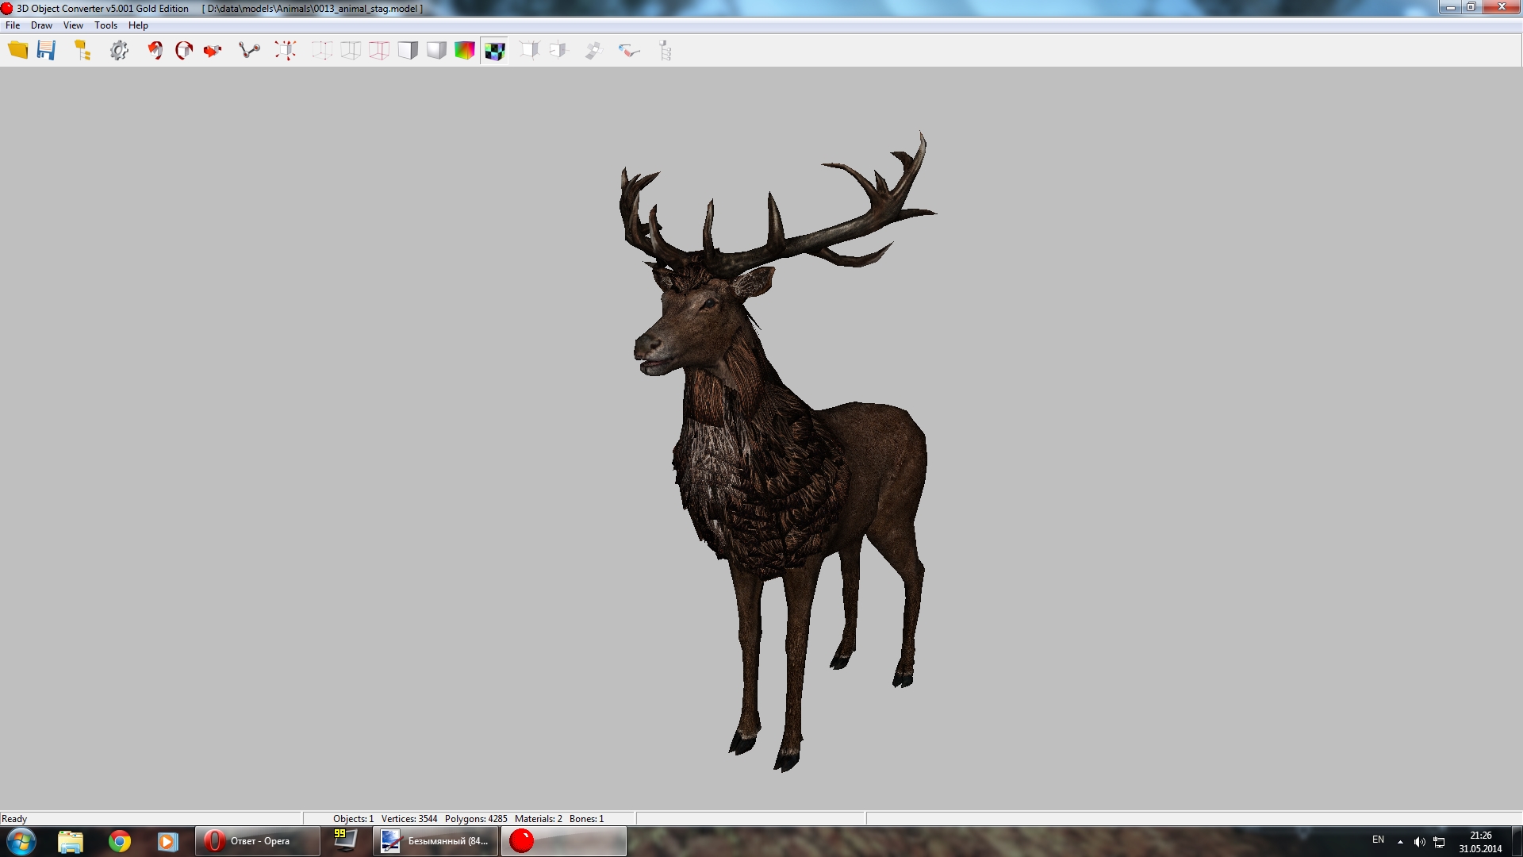Click the save floppy disk icon
The width and height of the screenshot is (1523, 857).
pyautogui.click(x=47, y=51)
